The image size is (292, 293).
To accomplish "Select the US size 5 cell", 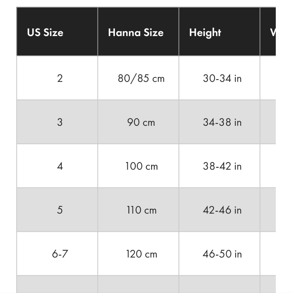I will [x=57, y=210].
